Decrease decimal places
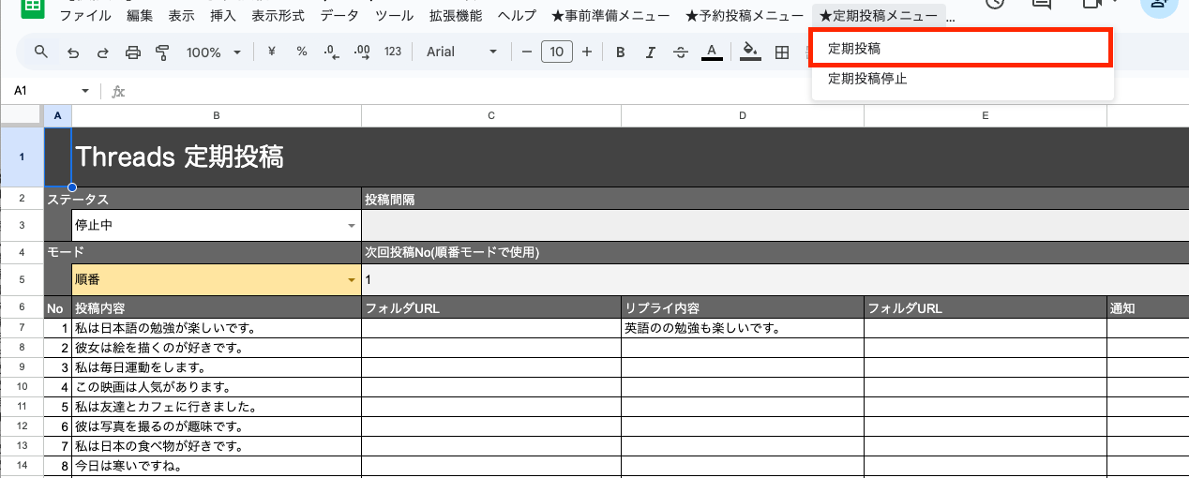Viewport: 1189px width, 478px height. (x=331, y=52)
